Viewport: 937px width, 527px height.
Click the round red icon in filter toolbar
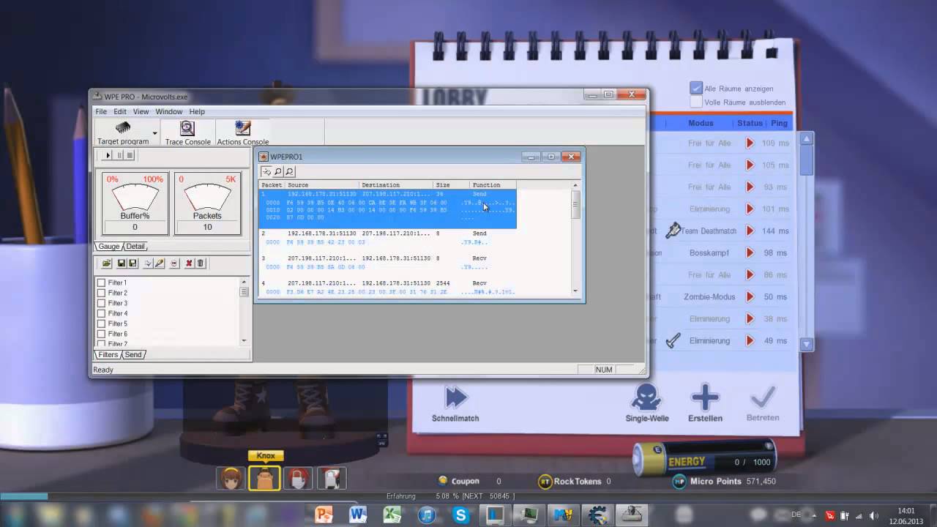[174, 263]
